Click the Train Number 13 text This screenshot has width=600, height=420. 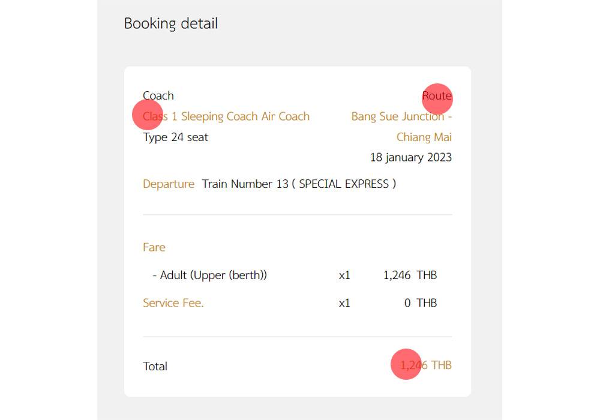tap(245, 184)
